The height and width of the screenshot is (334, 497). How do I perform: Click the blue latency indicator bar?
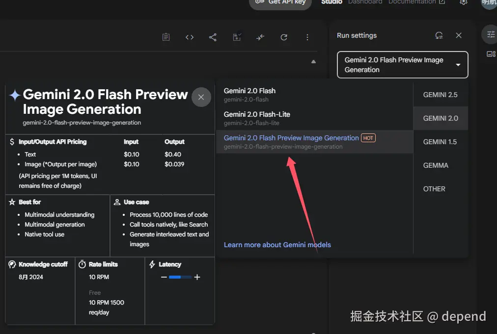tap(180, 277)
